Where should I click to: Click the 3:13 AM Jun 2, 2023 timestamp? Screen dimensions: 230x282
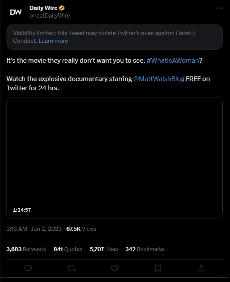[x=34, y=229]
